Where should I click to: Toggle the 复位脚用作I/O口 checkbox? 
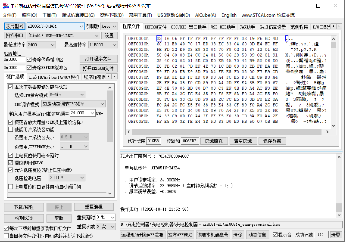[x=11, y=163]
